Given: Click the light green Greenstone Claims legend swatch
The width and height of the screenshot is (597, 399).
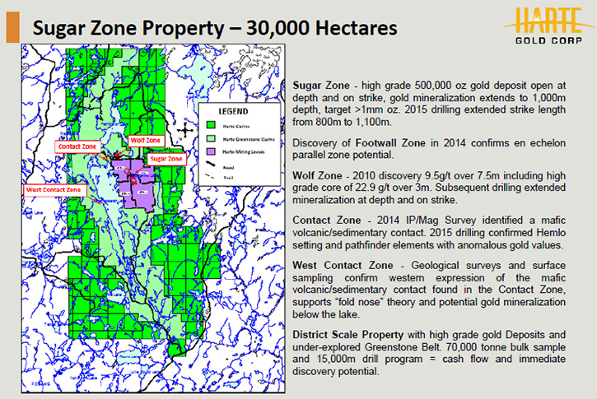Looking at the screenshot, I should point(211,138).
